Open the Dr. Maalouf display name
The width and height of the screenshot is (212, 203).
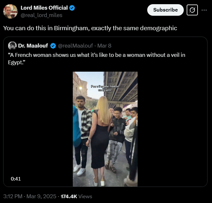[x=33, y=46]
